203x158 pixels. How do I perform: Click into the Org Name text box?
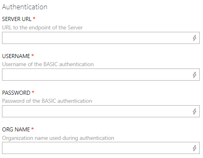pos(101,148)
